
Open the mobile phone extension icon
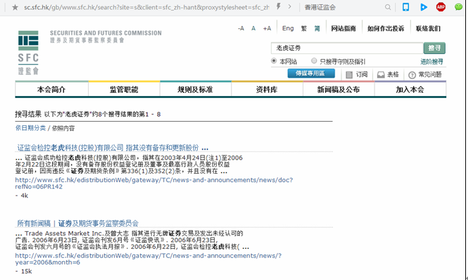(x=406, y=7)
